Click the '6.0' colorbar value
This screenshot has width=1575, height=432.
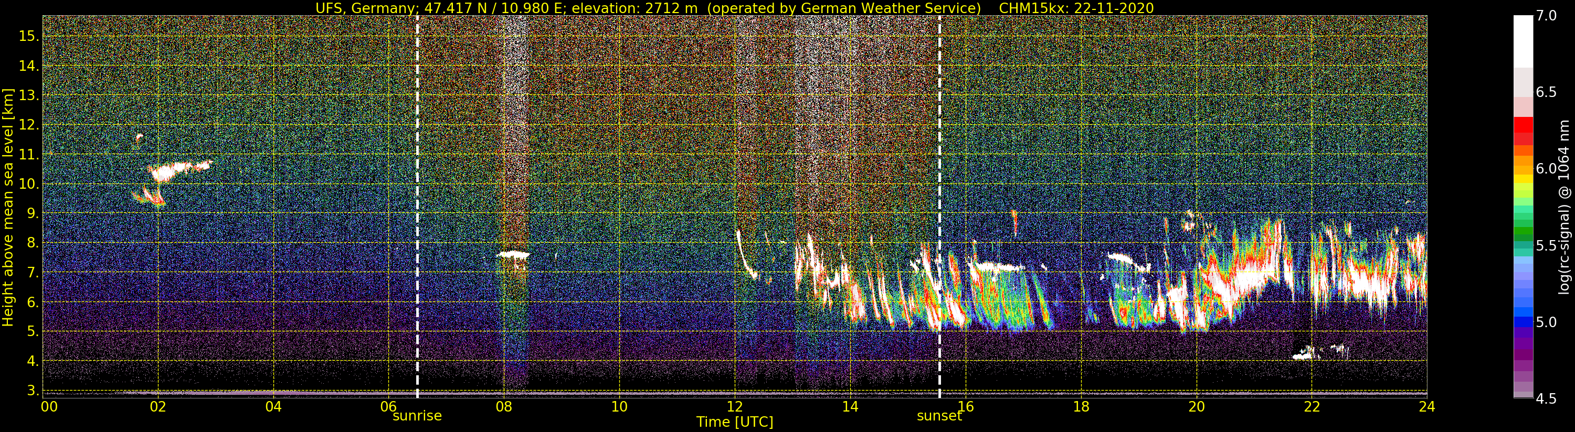click(1546, 169)
